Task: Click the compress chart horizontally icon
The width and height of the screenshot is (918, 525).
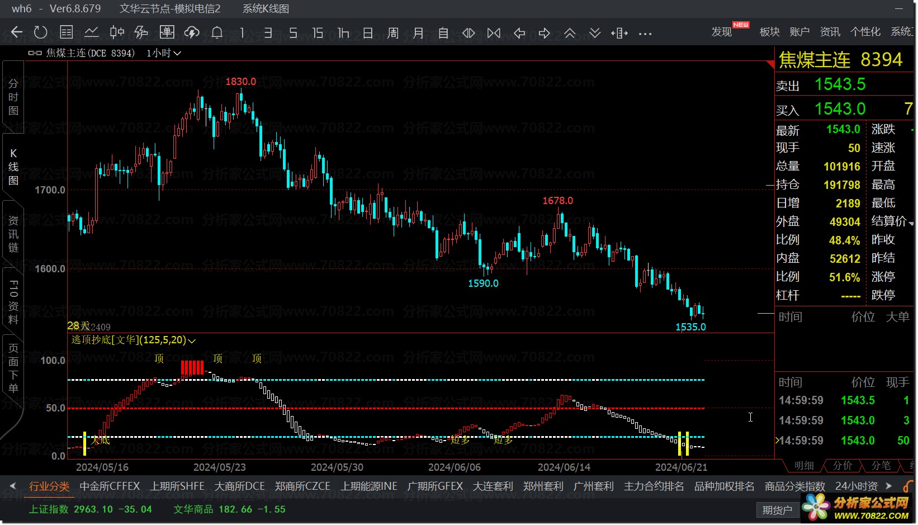Action: pyautogui.click(x=494, y=33)
